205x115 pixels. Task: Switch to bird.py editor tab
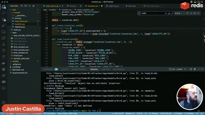pos(73,6)
